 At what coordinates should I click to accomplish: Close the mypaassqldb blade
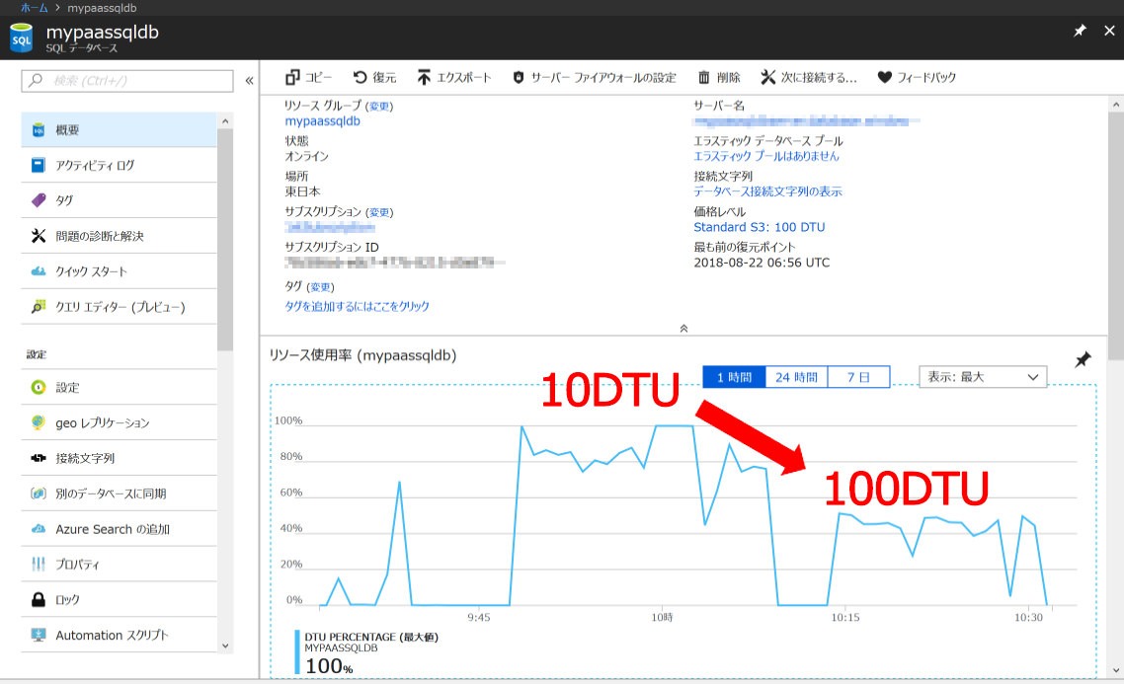(x=1109, y=31)
